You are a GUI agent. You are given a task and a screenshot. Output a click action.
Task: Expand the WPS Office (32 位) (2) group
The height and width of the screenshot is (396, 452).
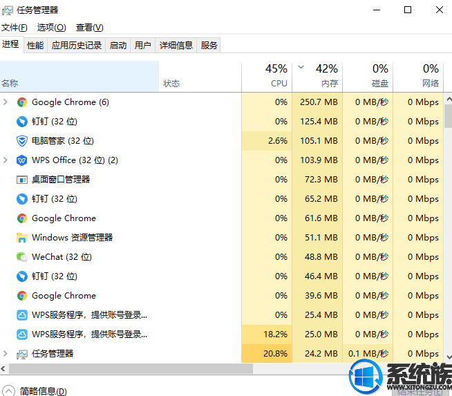[x=6, y=160]
